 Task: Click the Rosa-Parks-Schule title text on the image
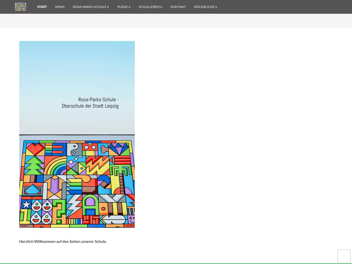(90, 103)
